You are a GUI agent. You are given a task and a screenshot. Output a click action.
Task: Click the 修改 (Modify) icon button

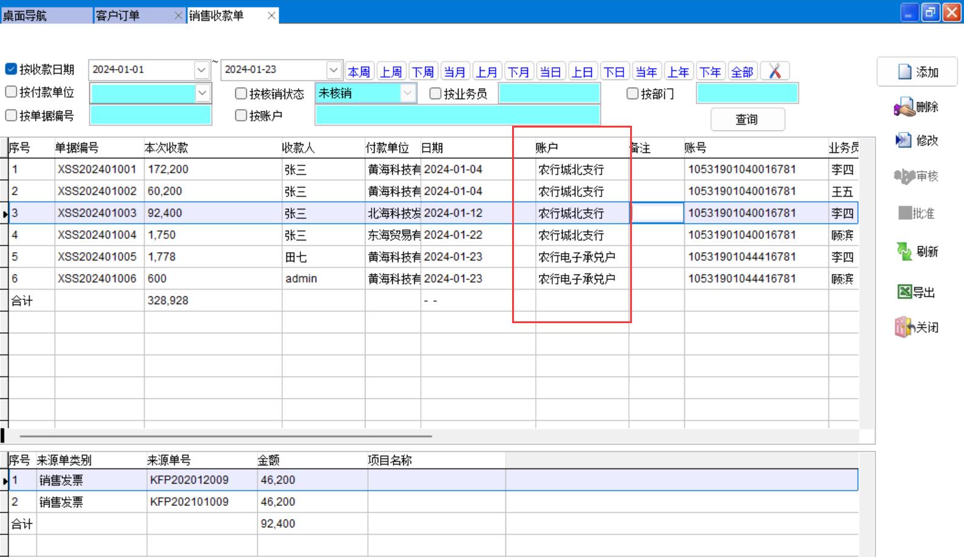903,140
